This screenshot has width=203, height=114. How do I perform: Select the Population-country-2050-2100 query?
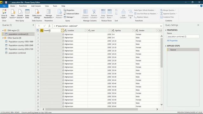point(21,49)
